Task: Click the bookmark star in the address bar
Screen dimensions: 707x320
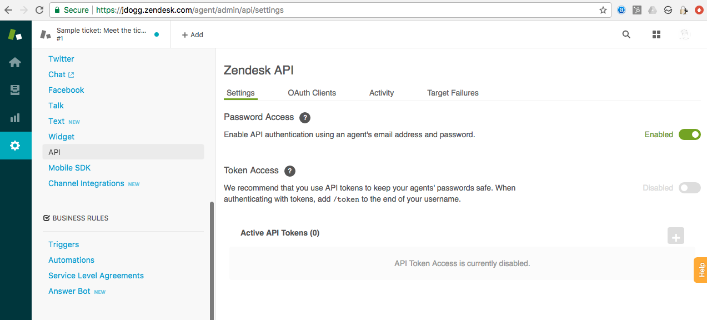Action: tap(603, 9)
